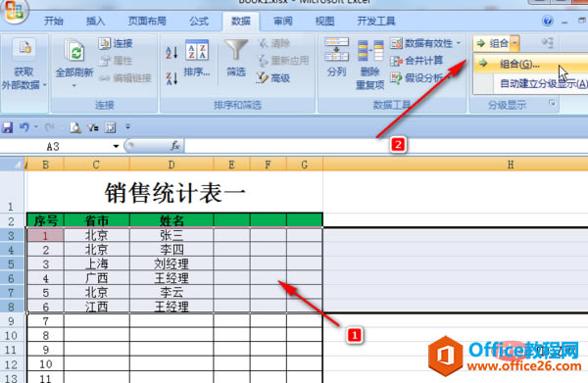Click the title cell 销售统计表一
This screenshot has width=588, height=383.
[x=174, y=193]
